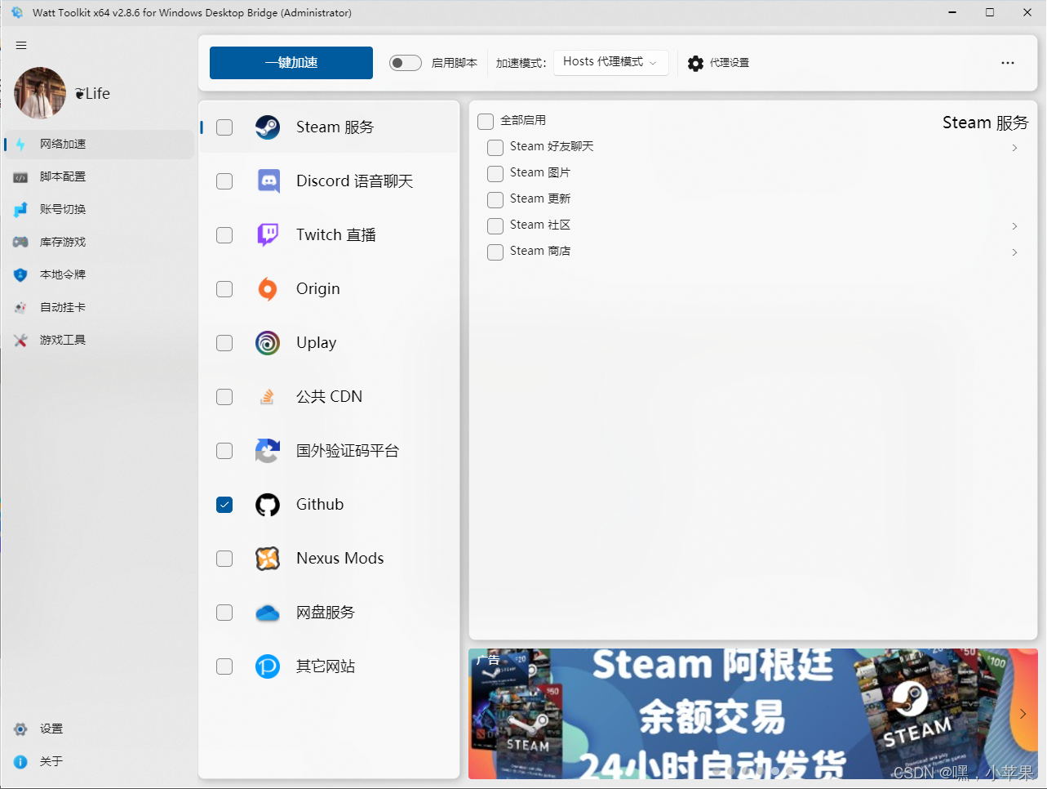
Task: Click the 自动挂卡 cards icon
Action: [20, 308]
